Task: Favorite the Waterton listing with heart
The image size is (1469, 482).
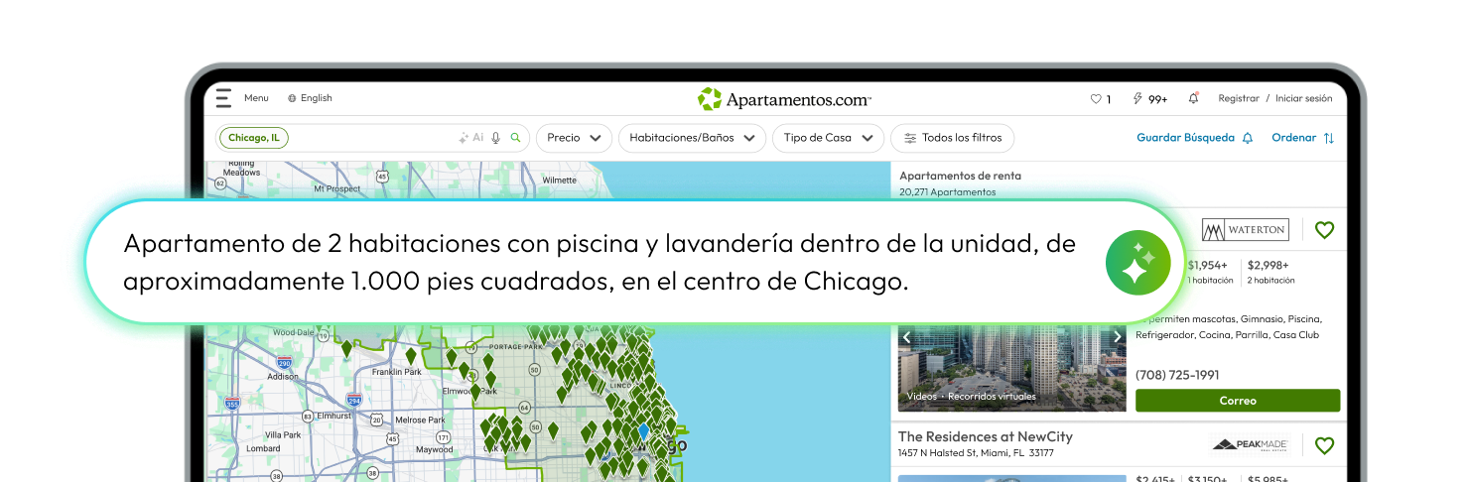Action: [1324, 230]
